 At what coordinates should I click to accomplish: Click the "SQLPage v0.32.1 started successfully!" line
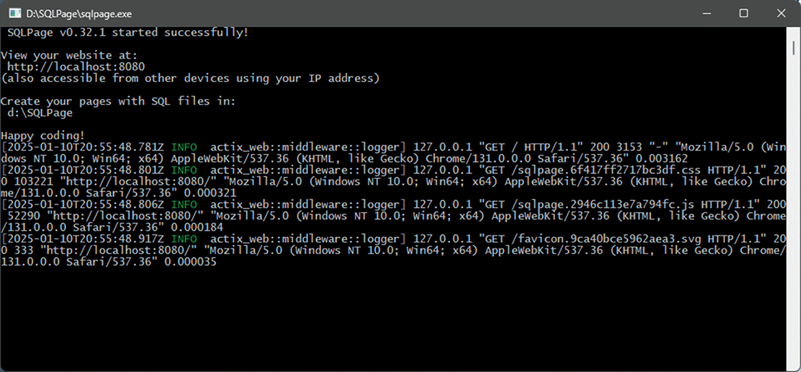tap(128, 32)
